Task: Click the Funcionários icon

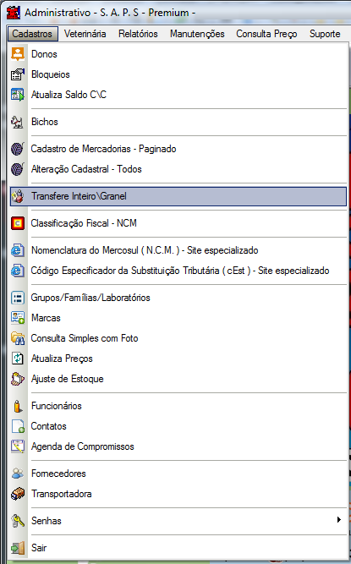Action: [x=18, y=406]
